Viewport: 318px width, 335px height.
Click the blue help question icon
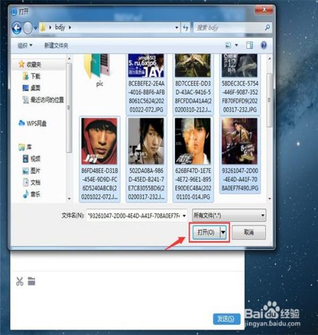point(264,46)
